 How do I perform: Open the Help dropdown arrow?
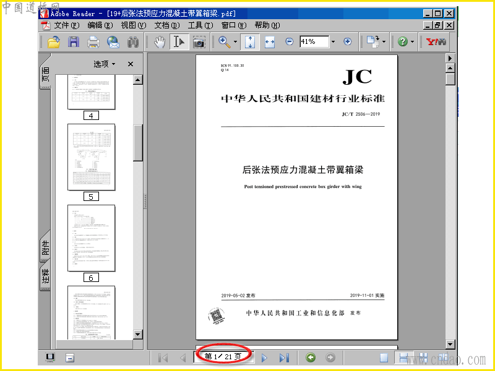(412, 42)
